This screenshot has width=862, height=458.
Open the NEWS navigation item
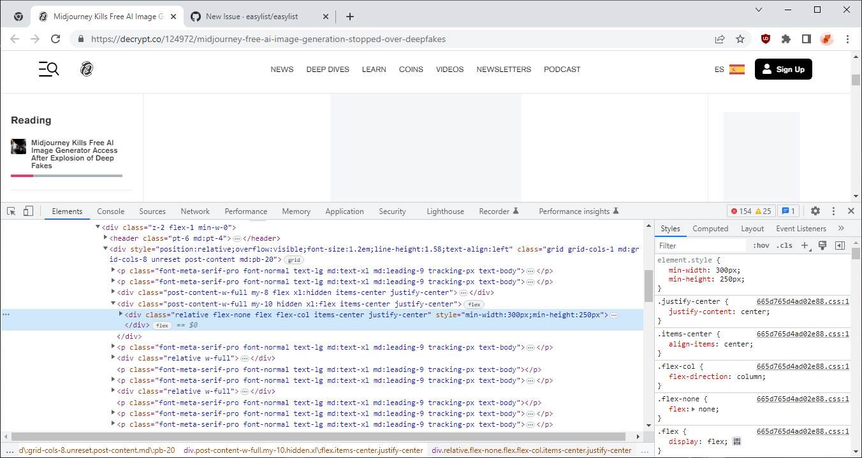(282, 69)
